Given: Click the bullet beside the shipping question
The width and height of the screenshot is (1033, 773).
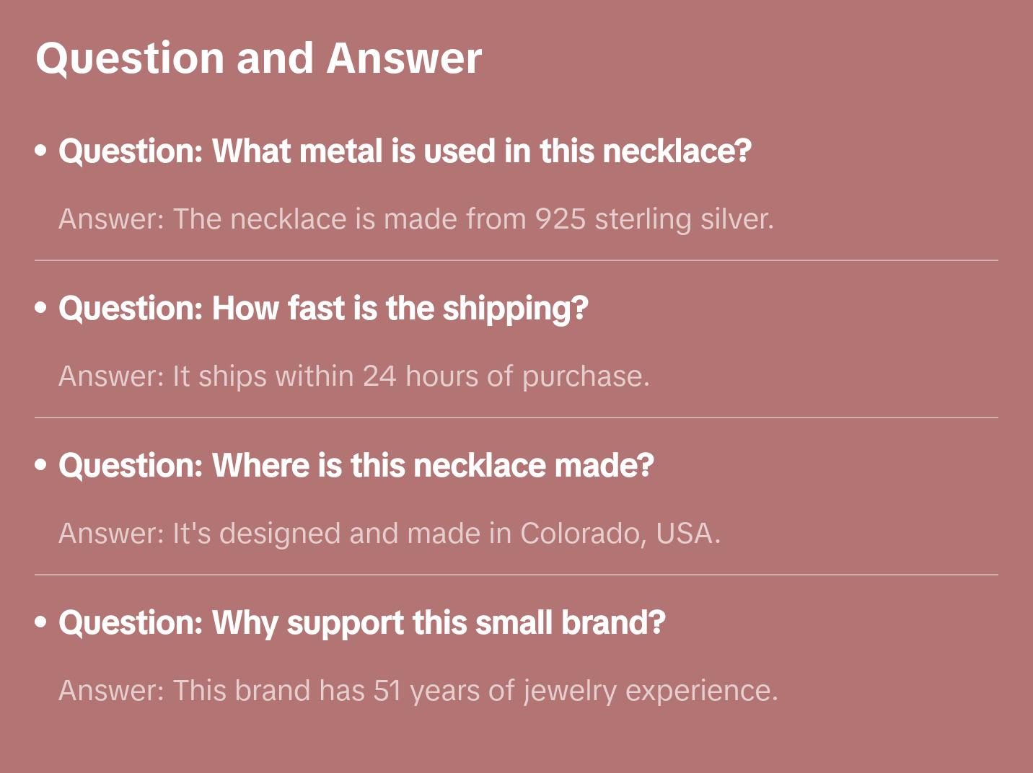Looking at the screenshot, I should (41, 308).
